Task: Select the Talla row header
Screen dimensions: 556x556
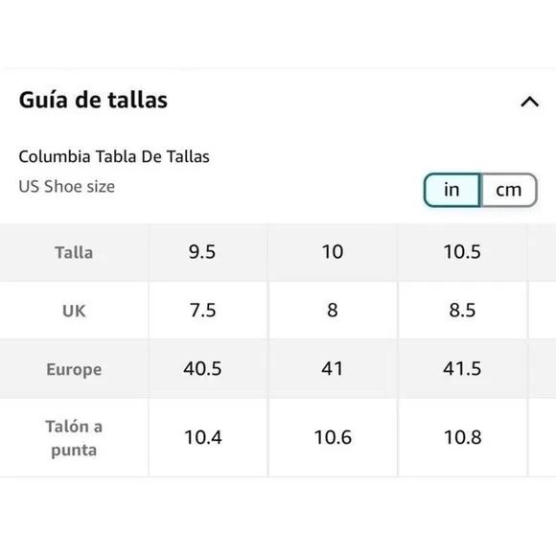Action: pyautogui.click(x=74, y=253)
